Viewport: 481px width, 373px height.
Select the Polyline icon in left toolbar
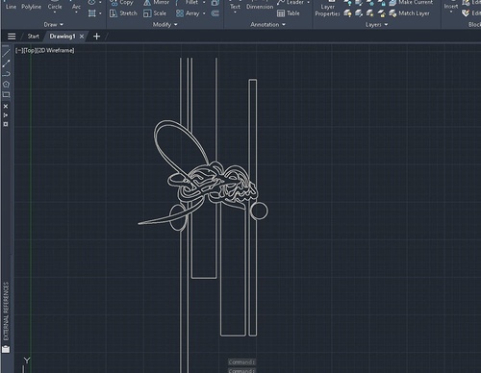coord(6,74)
